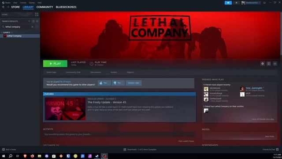
Task: Recommend the game with Yes
Action: coord(104,83)
